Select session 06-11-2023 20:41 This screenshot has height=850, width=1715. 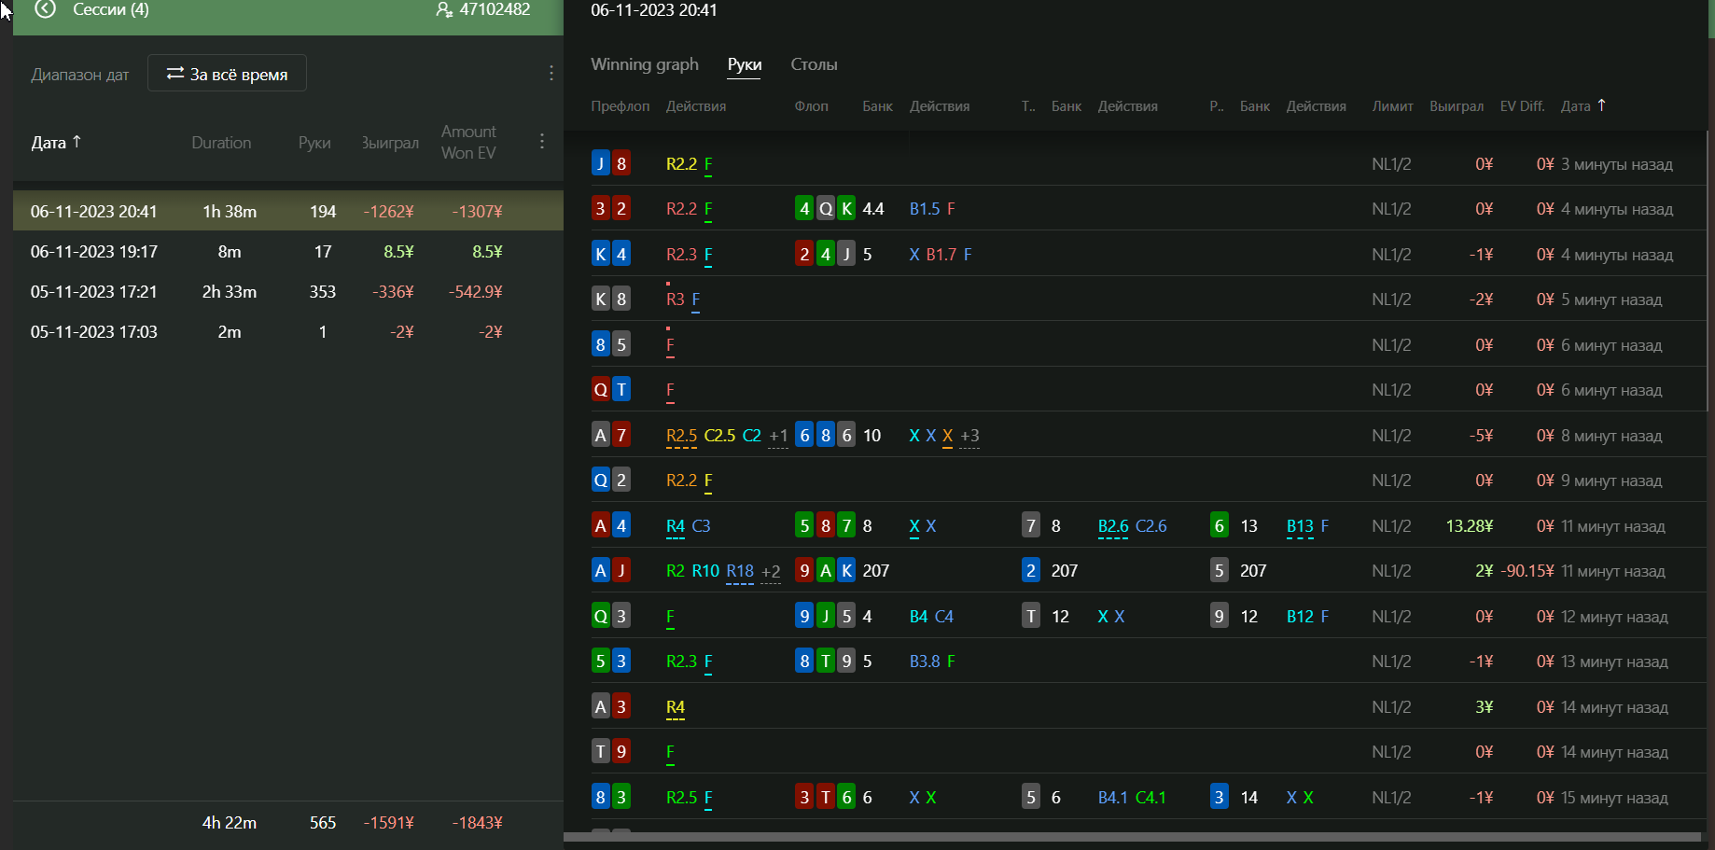[x=288, y=211]
